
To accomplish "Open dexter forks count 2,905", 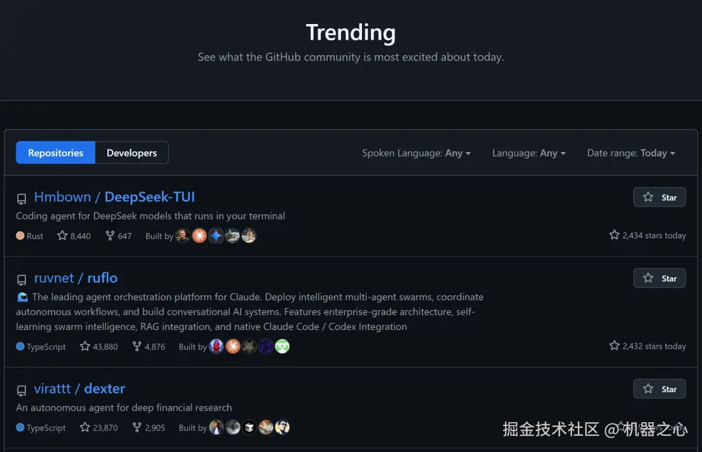I will pyautogui.click(x=149, y=428).
